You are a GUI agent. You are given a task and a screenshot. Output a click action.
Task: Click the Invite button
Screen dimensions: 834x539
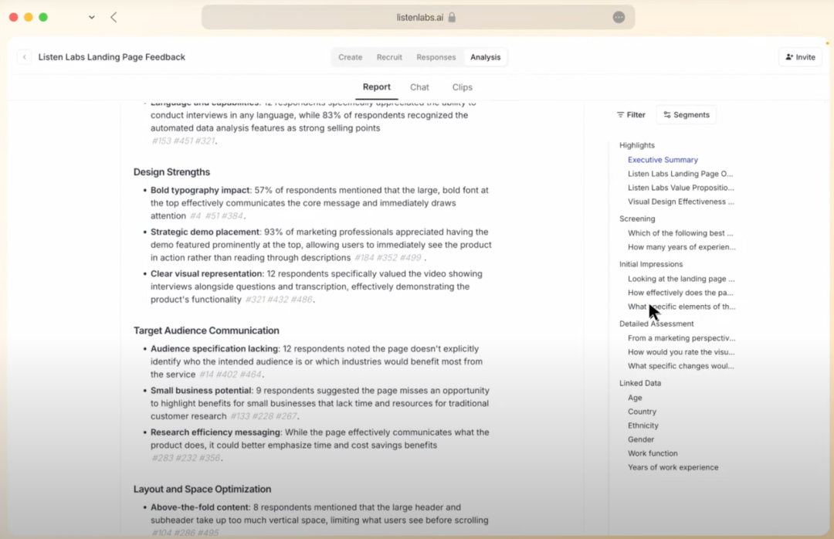[x=800, y=57]
